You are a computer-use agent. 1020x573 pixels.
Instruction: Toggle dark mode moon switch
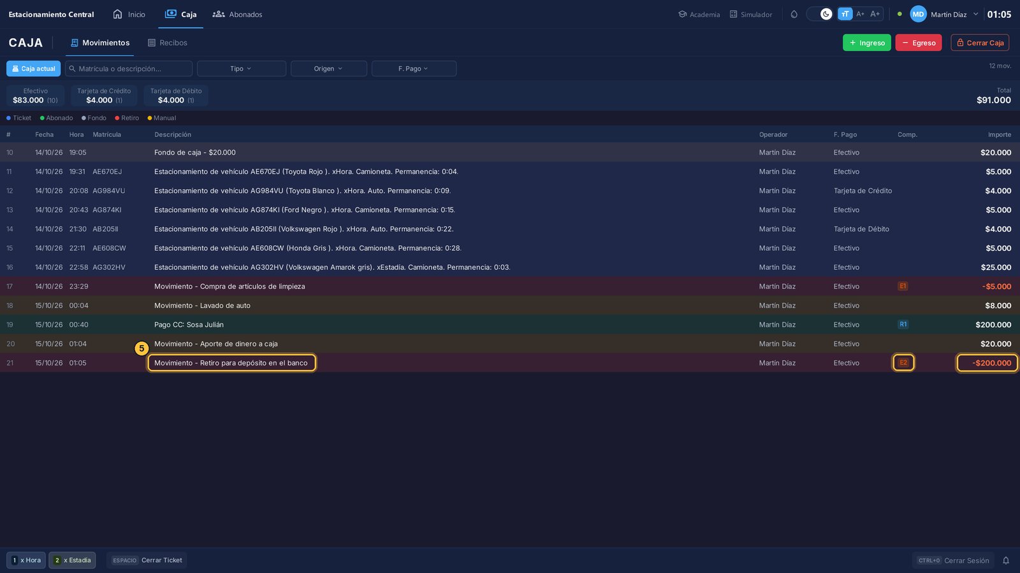pyautogui.click(x=820, y=14)
